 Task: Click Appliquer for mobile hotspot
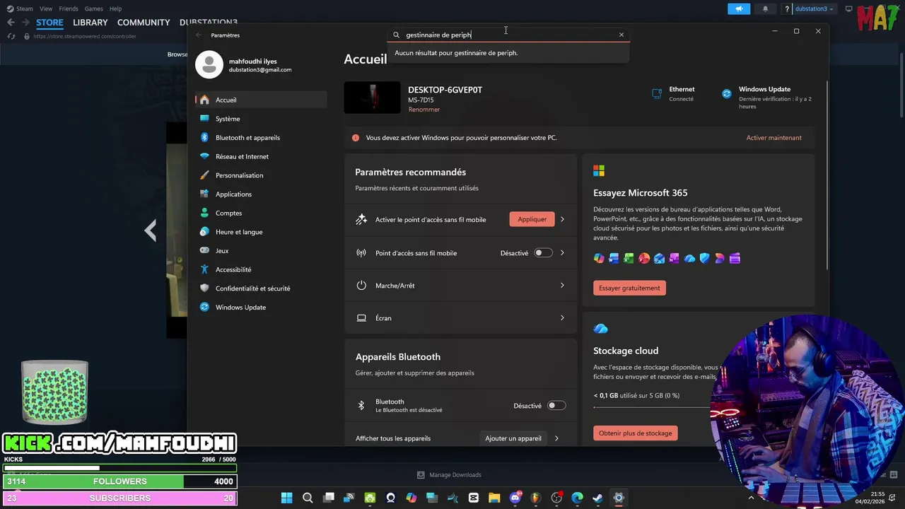tap(532, 219)
